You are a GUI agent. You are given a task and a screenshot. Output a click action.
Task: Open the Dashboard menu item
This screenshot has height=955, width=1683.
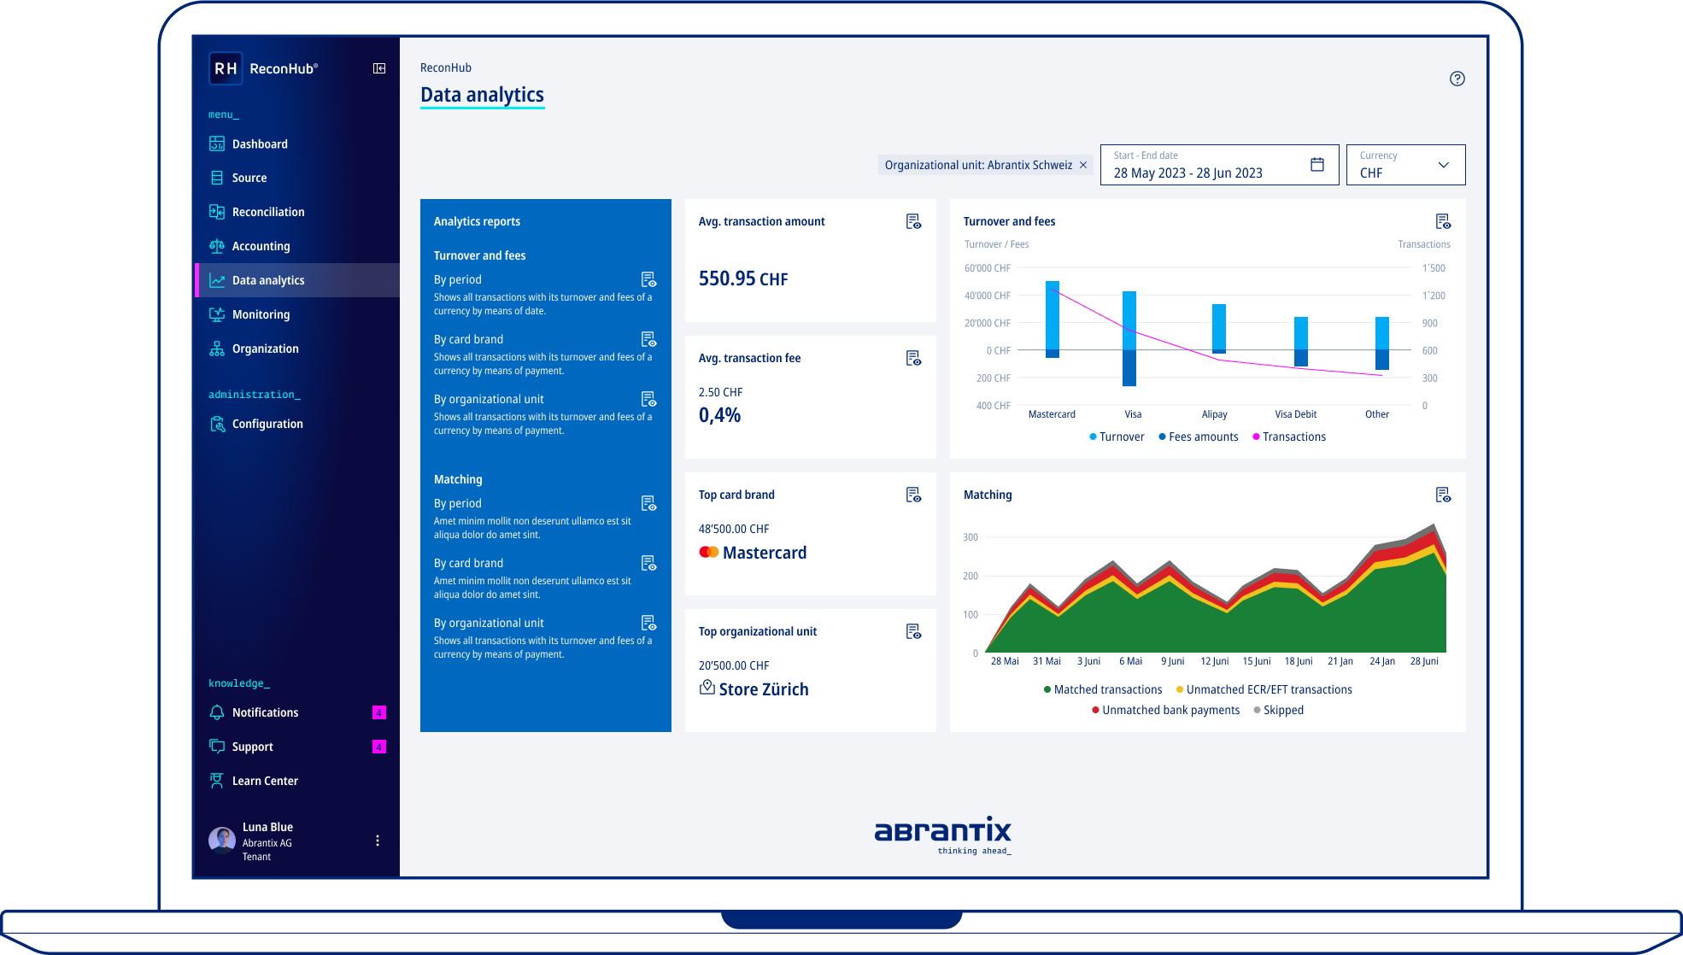pyautogui.click(x=296, y=144)
